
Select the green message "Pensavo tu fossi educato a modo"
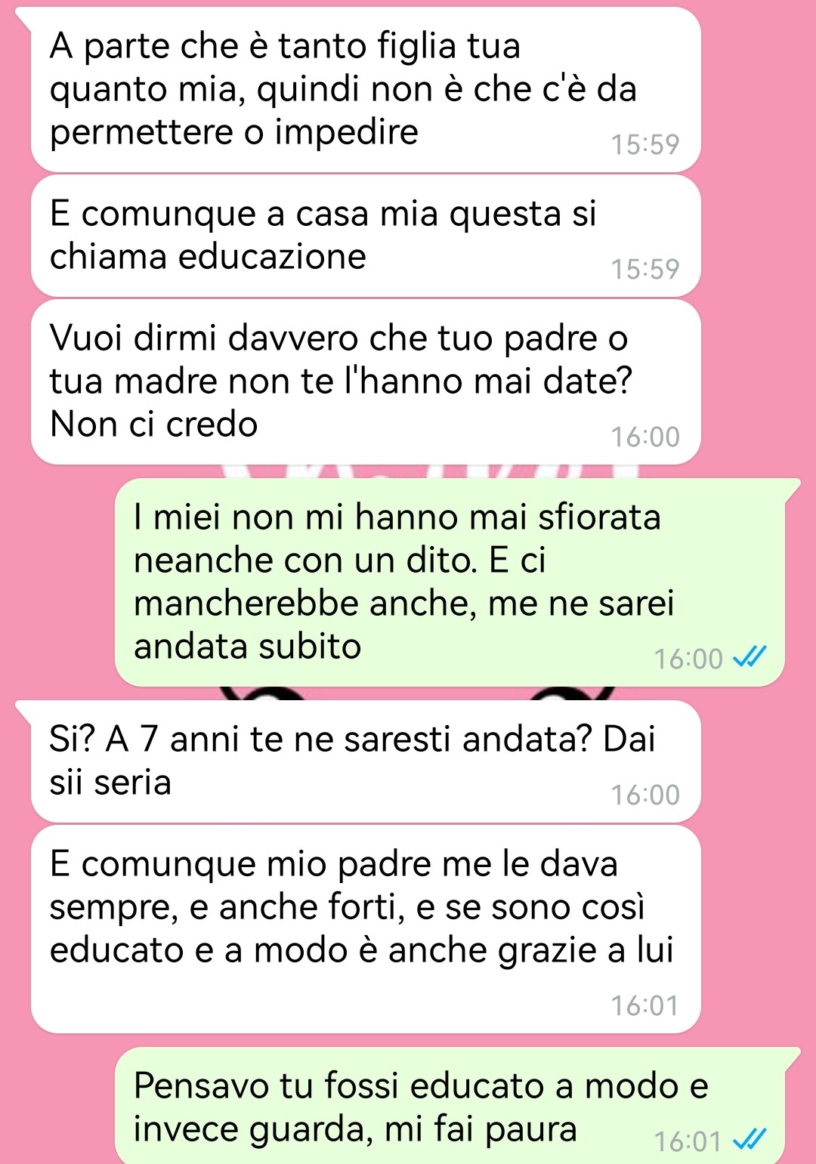(450, 1106)
